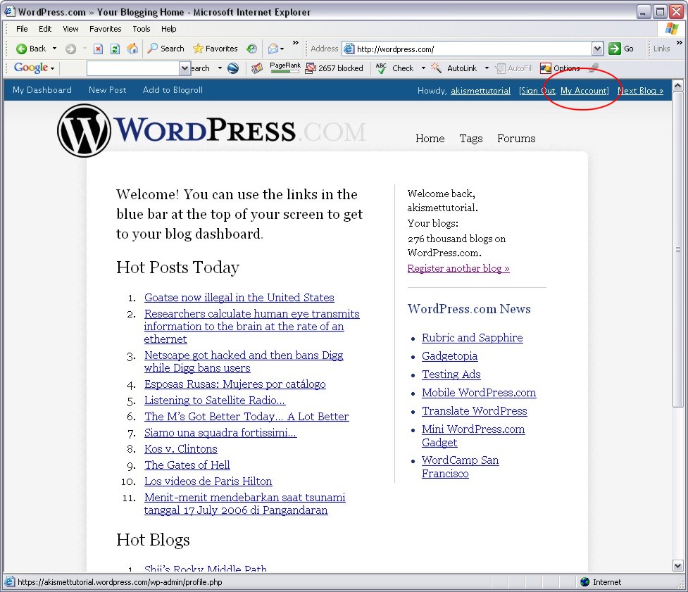Open the AutoLink dropdown arrow
The height and width of the screenshot is (592, 688).
[487, 68]
